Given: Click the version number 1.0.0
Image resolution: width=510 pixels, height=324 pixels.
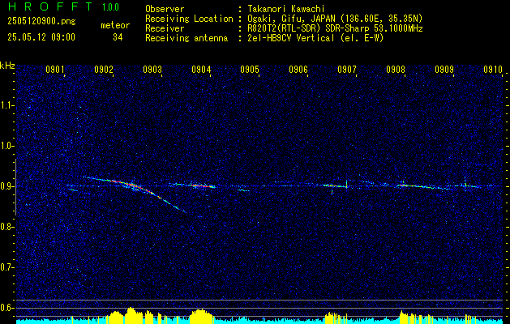Looking at the screenshot, I should [x=110, y=7].
